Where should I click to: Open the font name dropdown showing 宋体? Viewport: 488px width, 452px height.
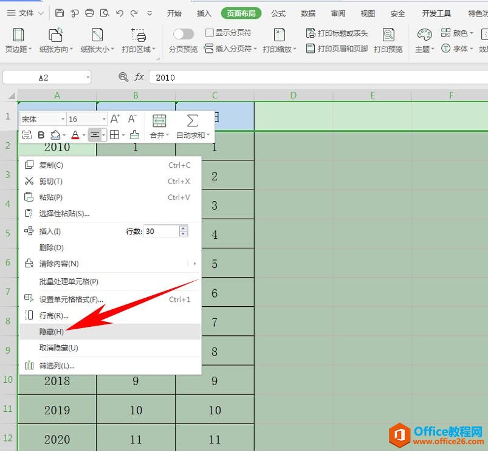63,118
